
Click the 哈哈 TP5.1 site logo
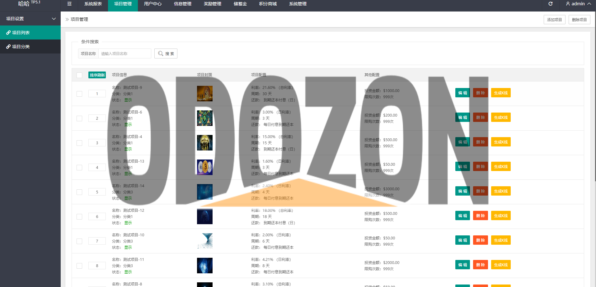pos(29,3)
